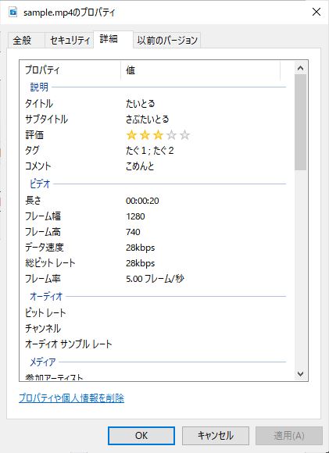Click the sample.mp4 file icon in title bar
The height and width of the screenshot is (453, 329).
coord(13,12)
